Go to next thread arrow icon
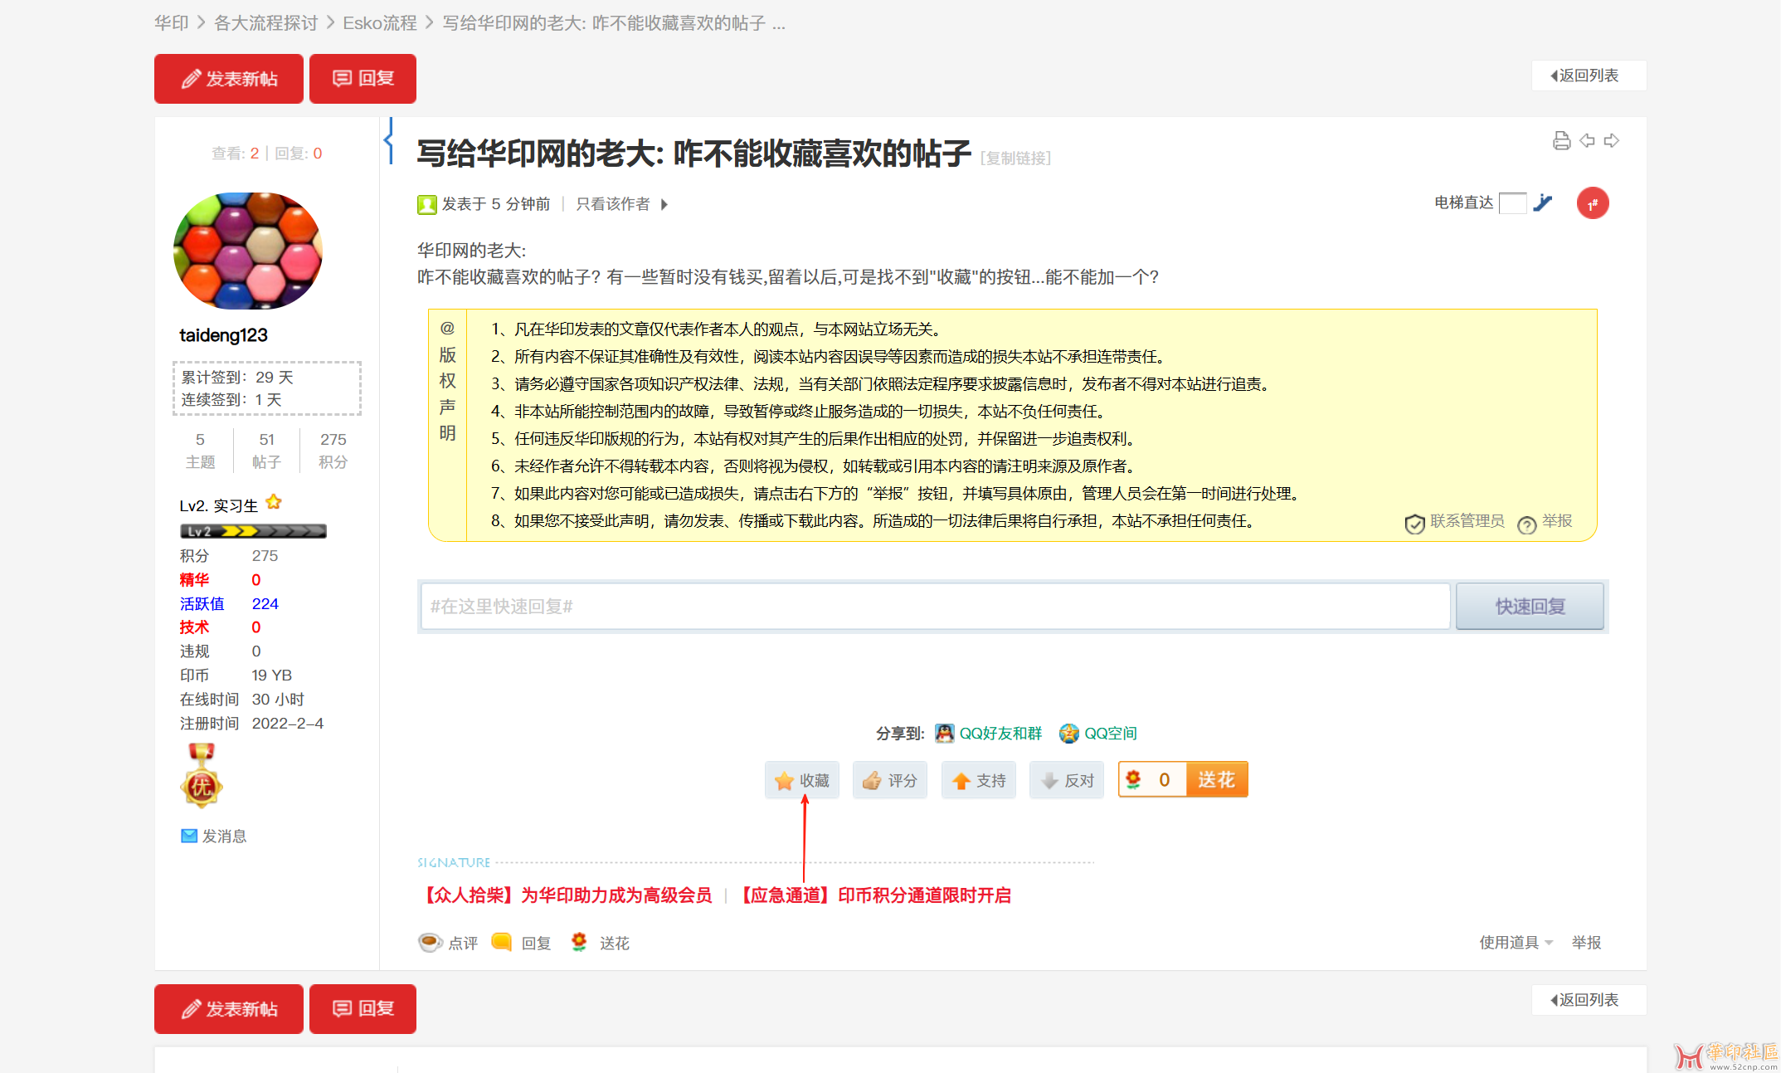The height and width of the screenshot is (1073, 1781). pos(1612,141)
